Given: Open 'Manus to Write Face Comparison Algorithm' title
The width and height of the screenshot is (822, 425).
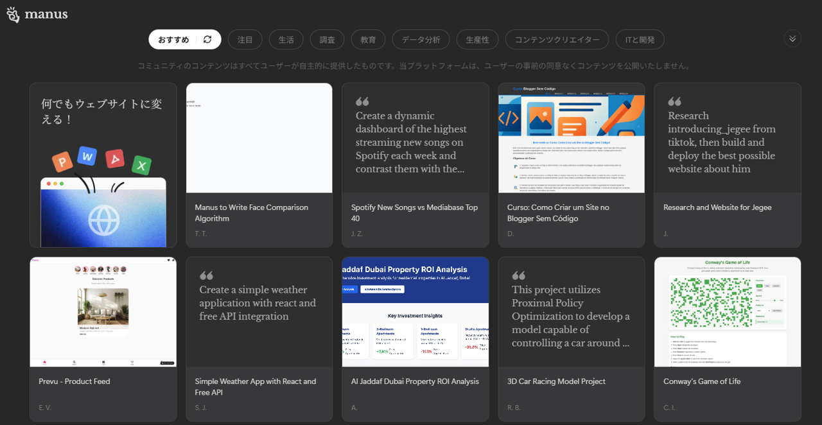Looking at the screenshot, I should click(252, 213).
